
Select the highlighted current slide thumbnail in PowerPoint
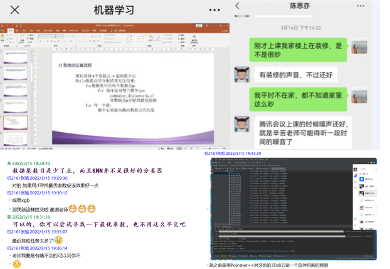[15, 122]
